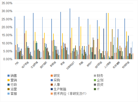Select the 运营 legend entry
Viewport: 138px width, 102px height.
[x=12, y=89]
